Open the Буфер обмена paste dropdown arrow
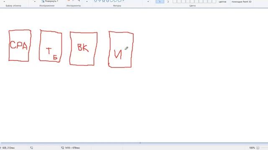This screenshot has height=150, width=268. (x=4, y=1)
